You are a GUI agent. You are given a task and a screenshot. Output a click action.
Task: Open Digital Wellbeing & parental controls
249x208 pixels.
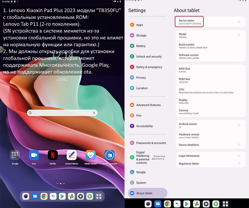[148, 158]
